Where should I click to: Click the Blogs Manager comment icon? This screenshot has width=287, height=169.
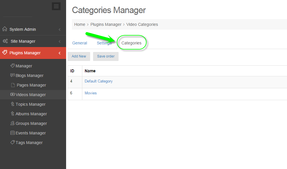click(12, 75)
